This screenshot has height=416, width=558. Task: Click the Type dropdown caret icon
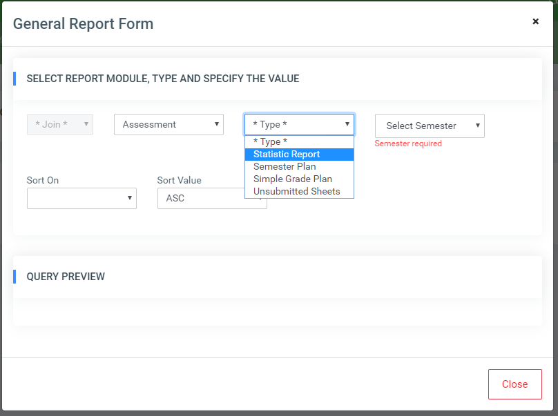pos(347,124)
